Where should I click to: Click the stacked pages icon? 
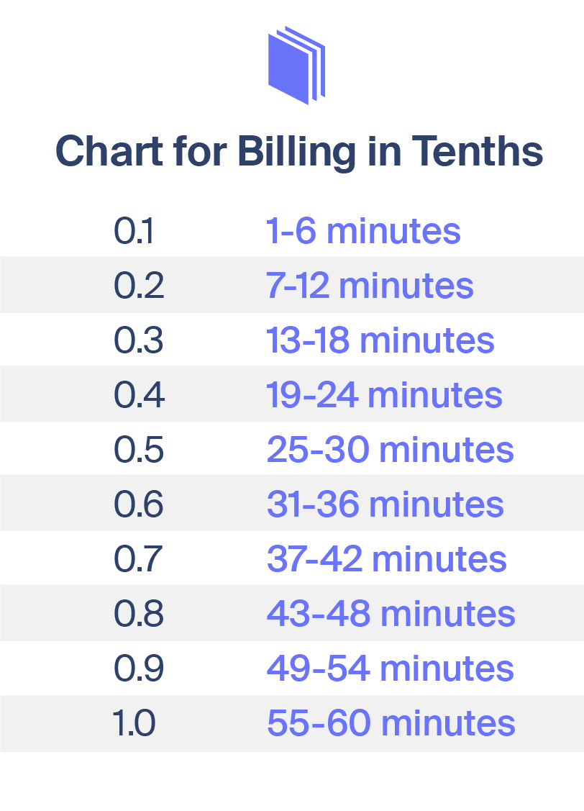(x=296, y=65)
